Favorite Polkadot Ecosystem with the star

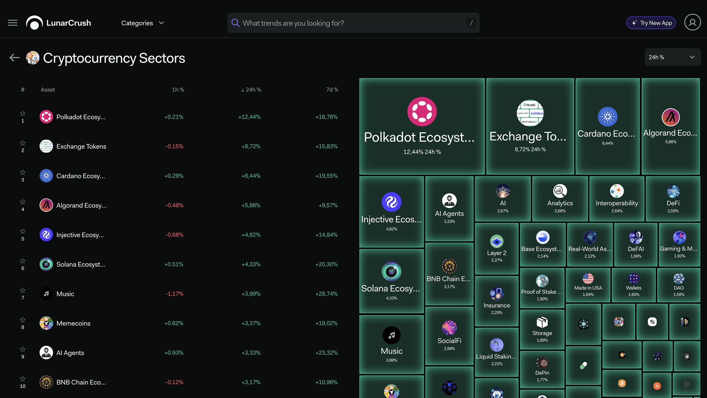click(23, 114)
